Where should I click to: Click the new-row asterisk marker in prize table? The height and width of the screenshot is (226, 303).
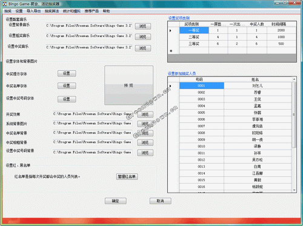point(171,51)
